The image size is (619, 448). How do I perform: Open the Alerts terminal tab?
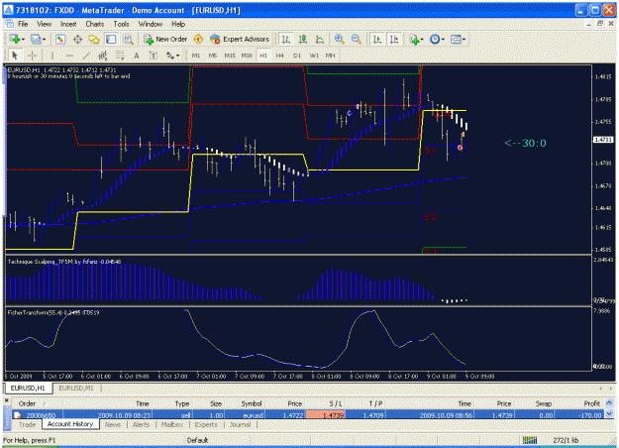click(x=141, y=424)
